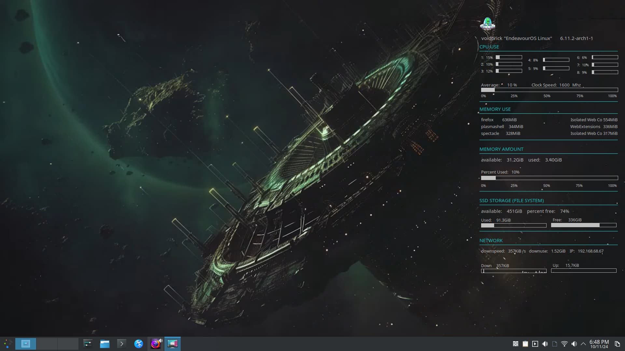The height and width of the screenshot is (351, 625).
Task: Open the application launcher menu
Action: [7, 344]
